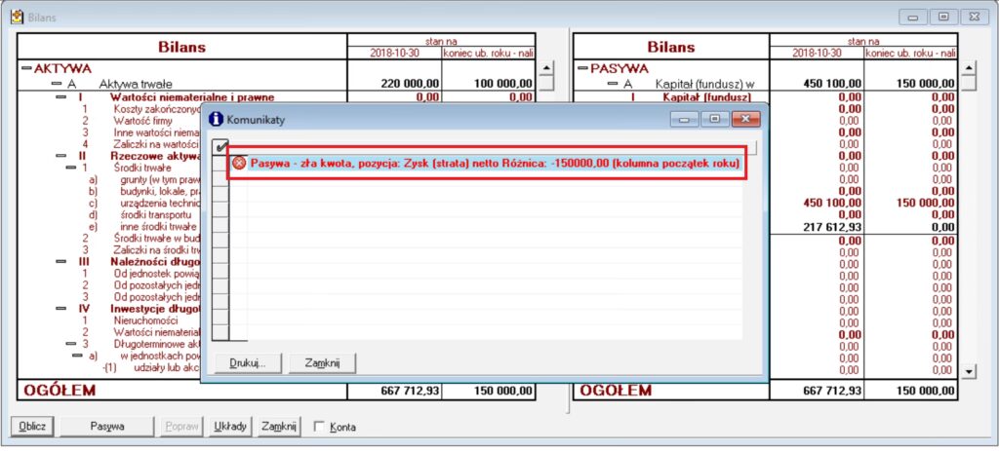Collapse the PASYWA tree section
The width and height of the screenshot is (999, 451).
(583, 69)
